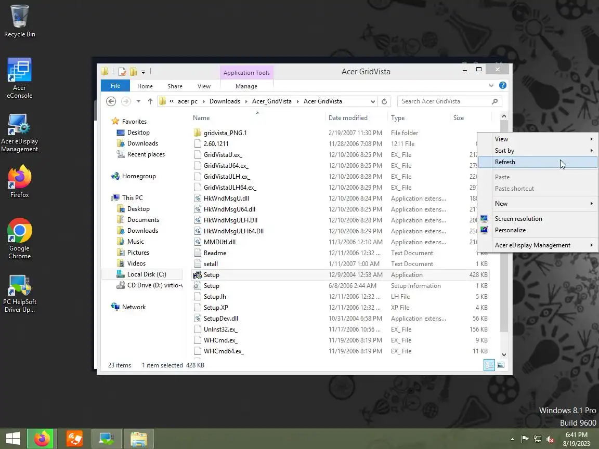
Task: Click the Downloads breadcrumb in address bar
Action: point(225,101)
